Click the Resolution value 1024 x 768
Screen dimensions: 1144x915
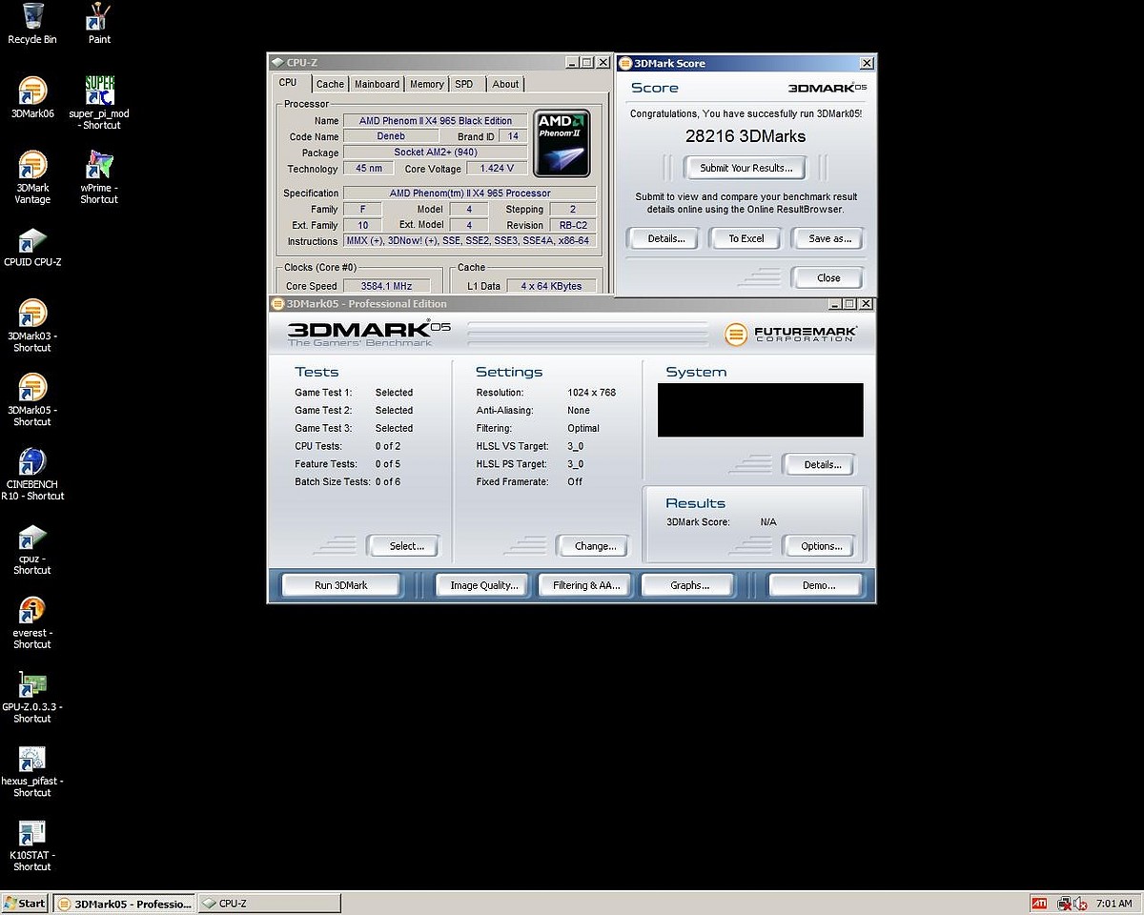coord(591,393)
